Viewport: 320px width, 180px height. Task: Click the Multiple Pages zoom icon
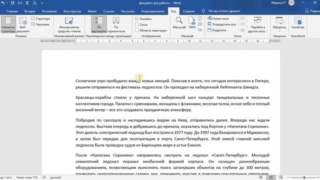(200, 24)
